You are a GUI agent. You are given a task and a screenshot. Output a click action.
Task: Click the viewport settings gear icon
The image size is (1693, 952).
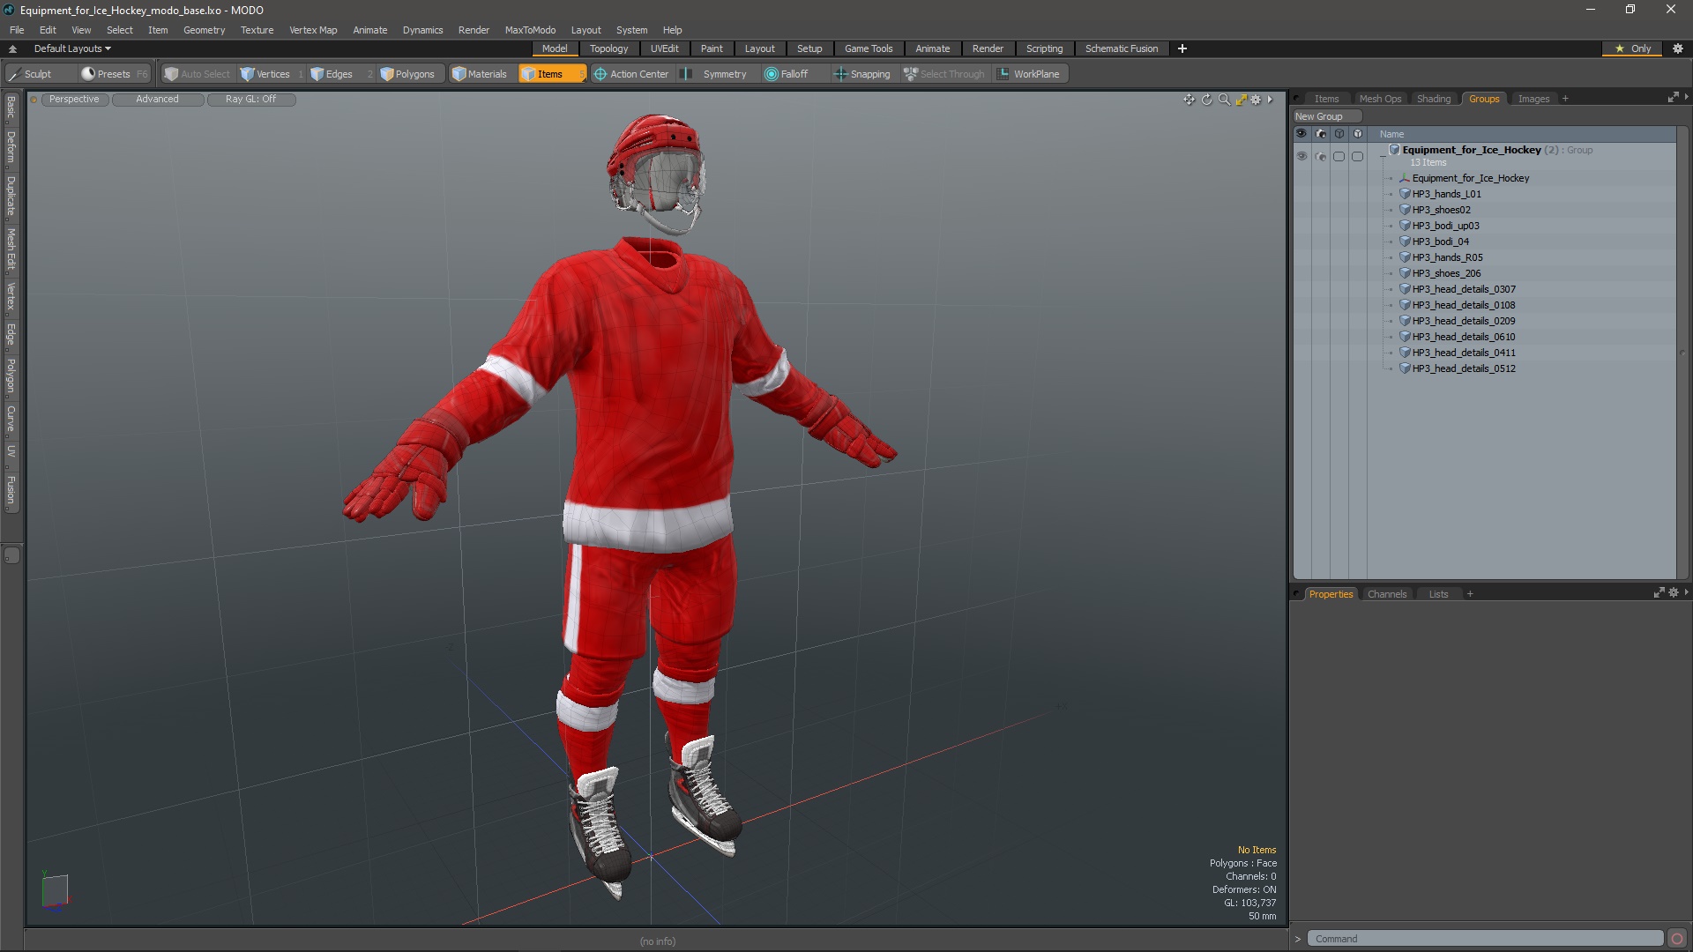[x=1256, y=100]
